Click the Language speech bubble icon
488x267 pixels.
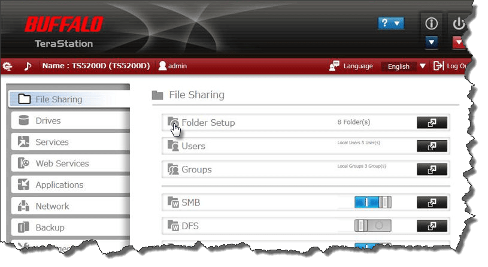pyautogui.click(x=334, y=66)
